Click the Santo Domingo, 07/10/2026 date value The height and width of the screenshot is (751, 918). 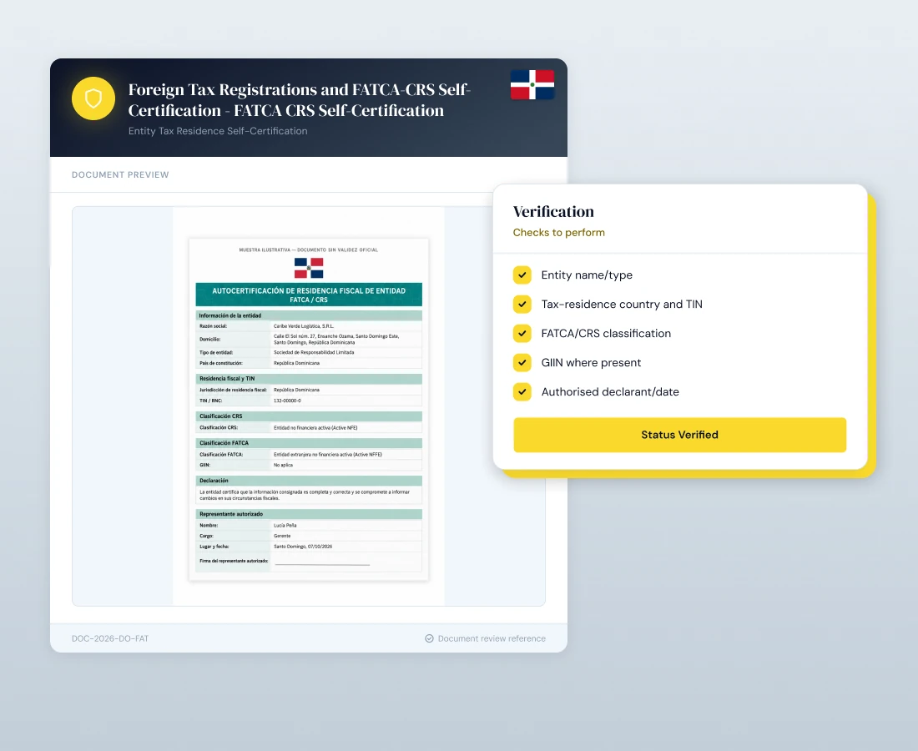303,547
